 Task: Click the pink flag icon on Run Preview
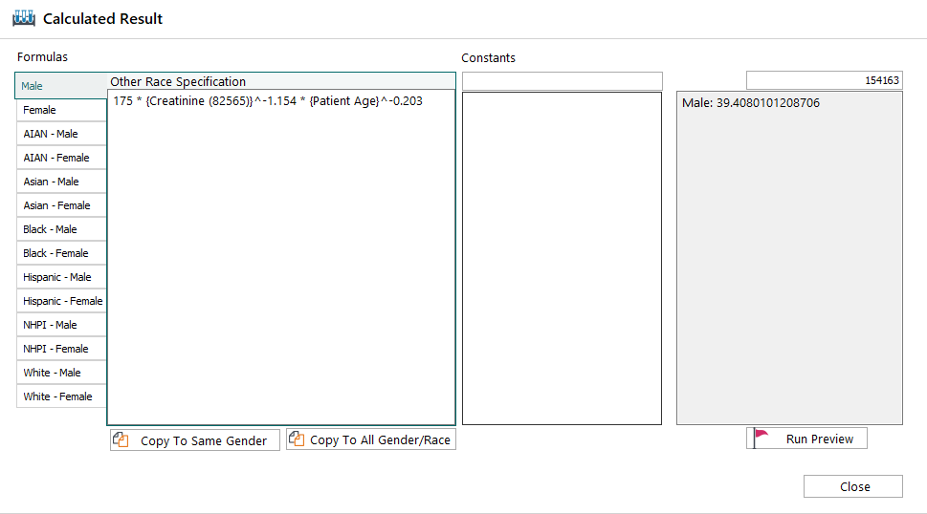(x=761, y=438)
